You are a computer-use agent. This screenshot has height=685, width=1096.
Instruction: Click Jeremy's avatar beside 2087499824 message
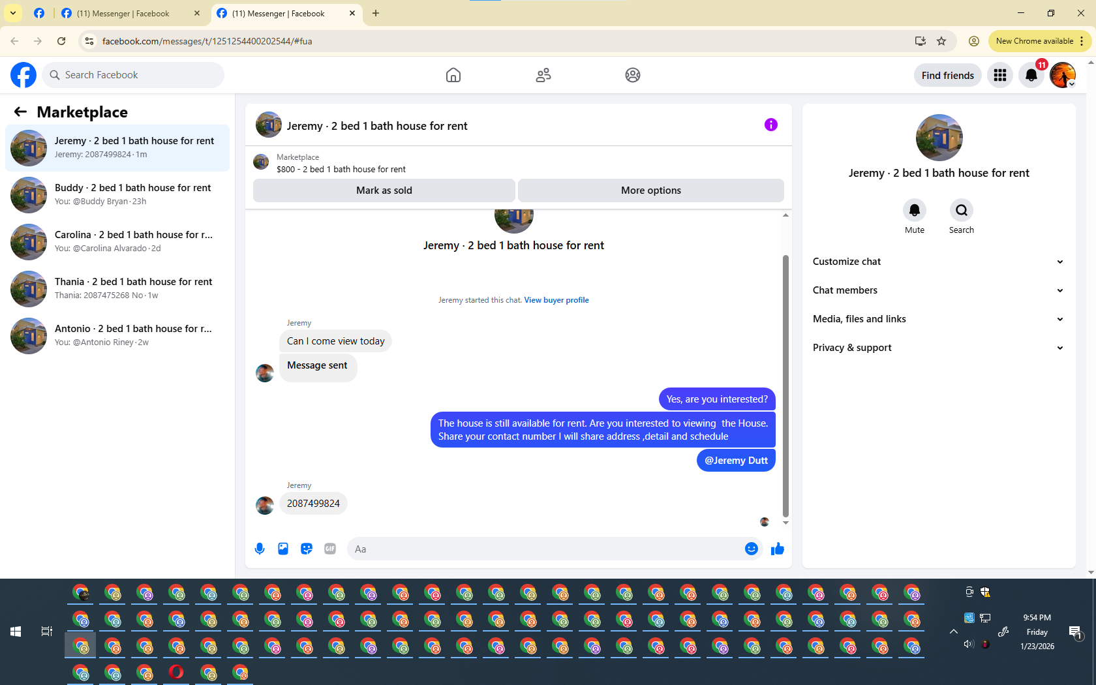pos(265,506)
